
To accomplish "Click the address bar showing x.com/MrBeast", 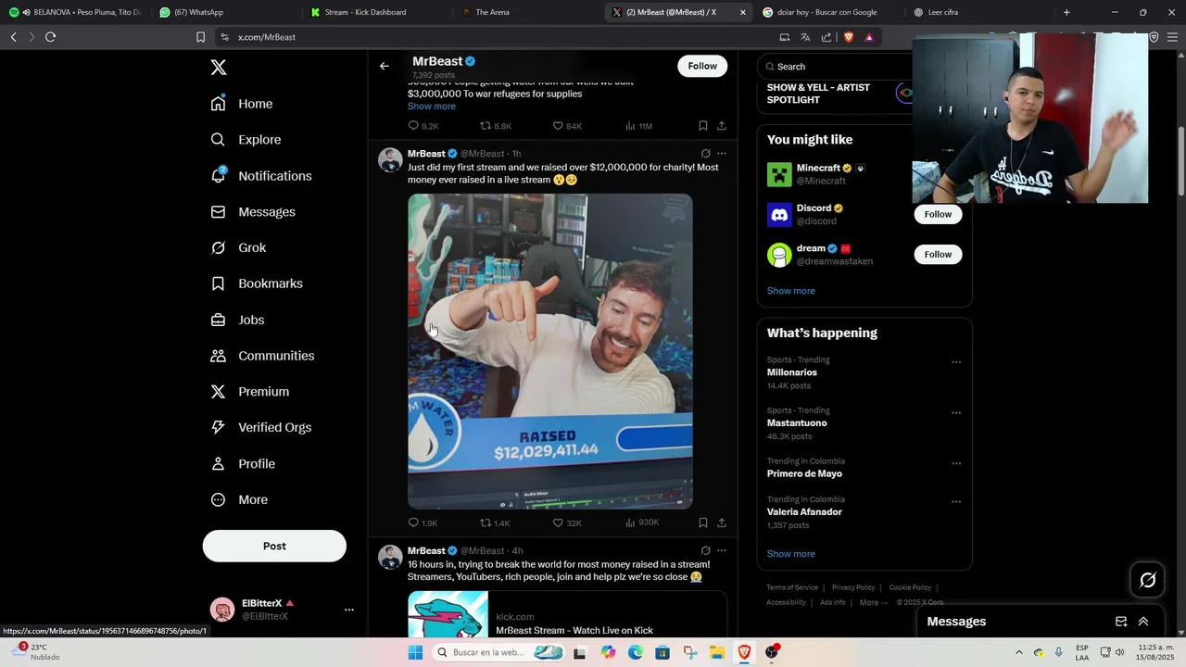I will coord(491,37).
